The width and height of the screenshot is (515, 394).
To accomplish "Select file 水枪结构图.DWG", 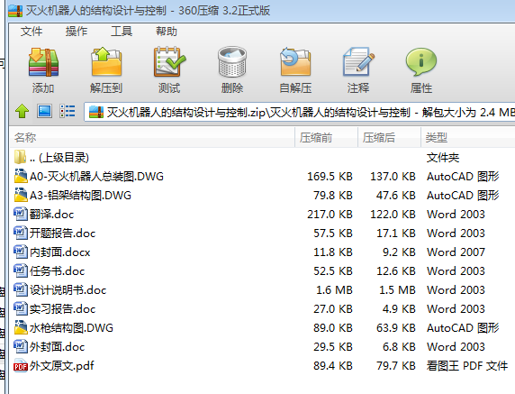I will click(x=262, y=328).
